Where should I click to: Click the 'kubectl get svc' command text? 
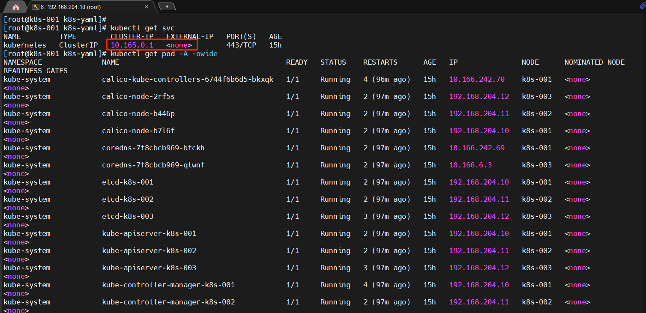pyautogui.click(x=143, y=28)
